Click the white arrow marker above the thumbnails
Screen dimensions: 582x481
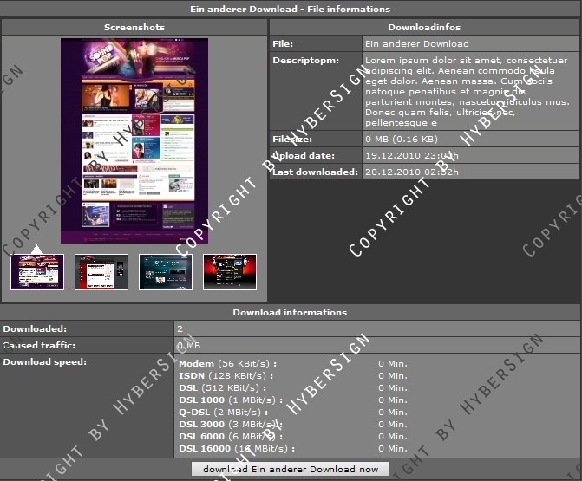click(x=36, y=250)
